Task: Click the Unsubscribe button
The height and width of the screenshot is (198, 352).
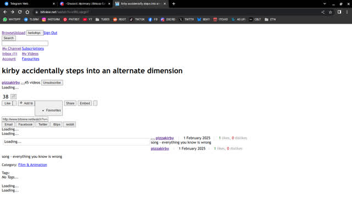Action: pyautogui.click(x=52, y=82)
